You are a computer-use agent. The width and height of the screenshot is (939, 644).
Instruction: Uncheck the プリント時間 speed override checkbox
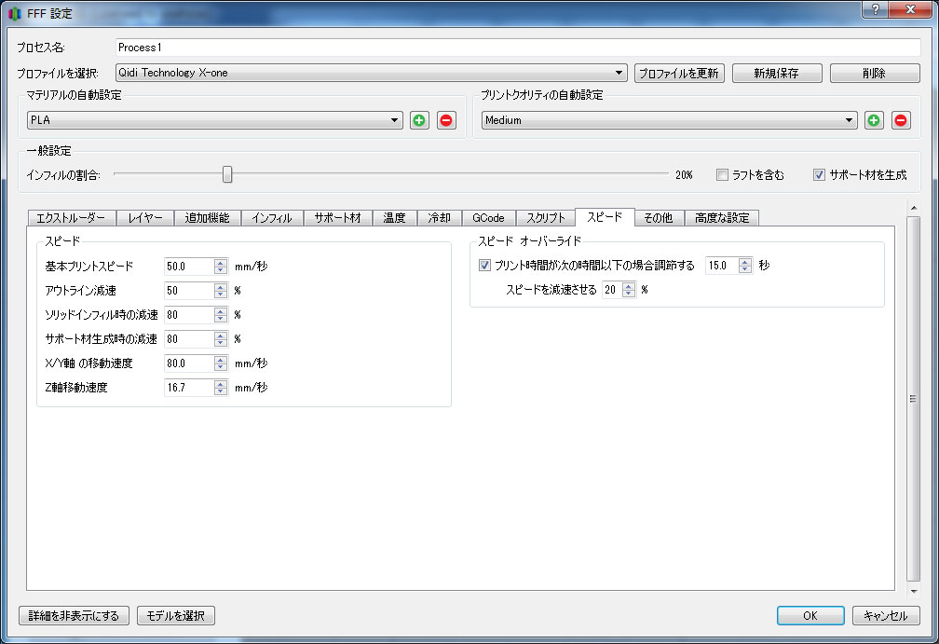click(484, 266)
